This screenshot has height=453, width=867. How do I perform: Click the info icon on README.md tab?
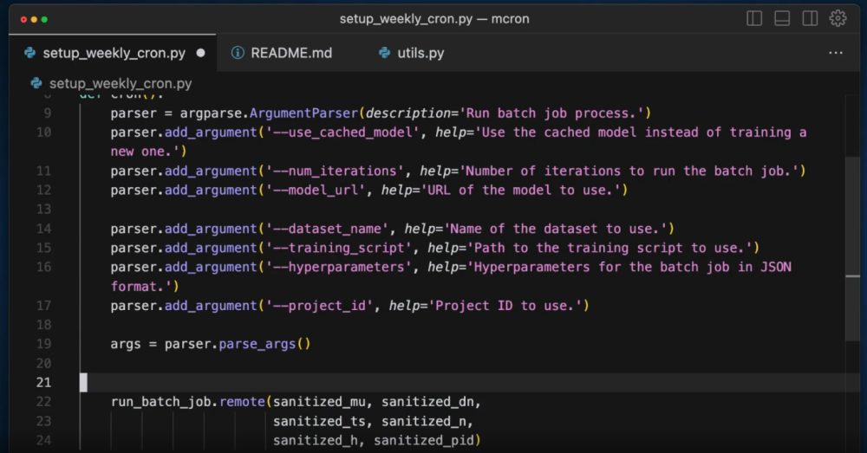pyautogui.click(x=238, y=53)
